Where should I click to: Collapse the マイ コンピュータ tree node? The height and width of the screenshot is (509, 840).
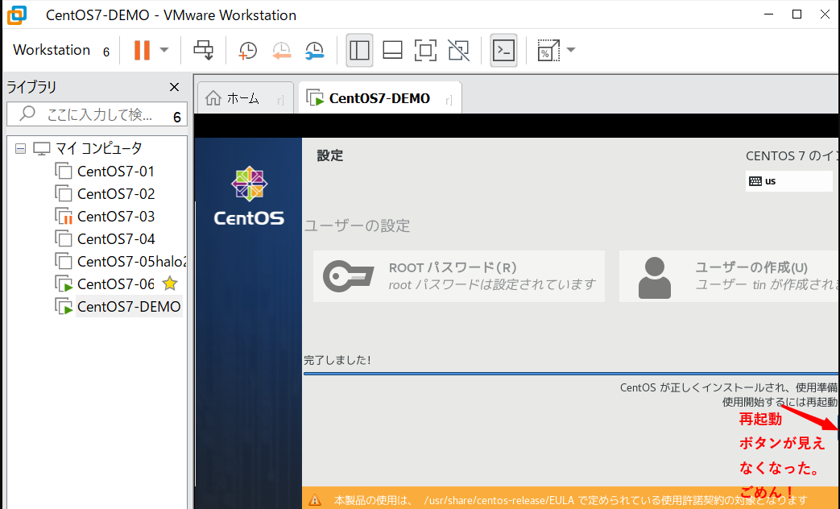pos(20,148)
